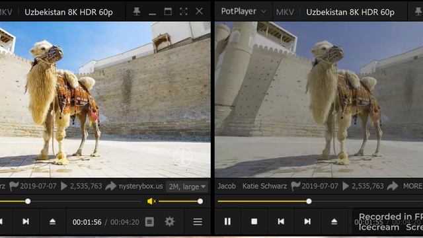Maximize the left PotPlayer window
Screen dimensions: 423x238
tap(168, 11)
